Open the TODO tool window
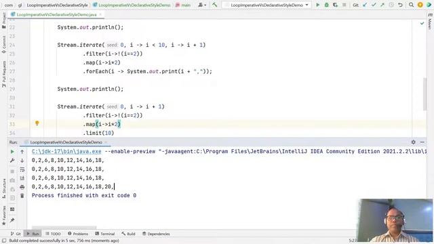 53,234
